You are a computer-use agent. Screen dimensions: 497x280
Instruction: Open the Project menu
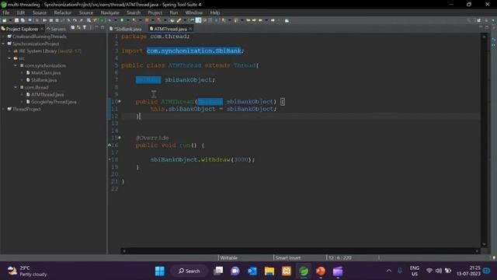(155, 12)
